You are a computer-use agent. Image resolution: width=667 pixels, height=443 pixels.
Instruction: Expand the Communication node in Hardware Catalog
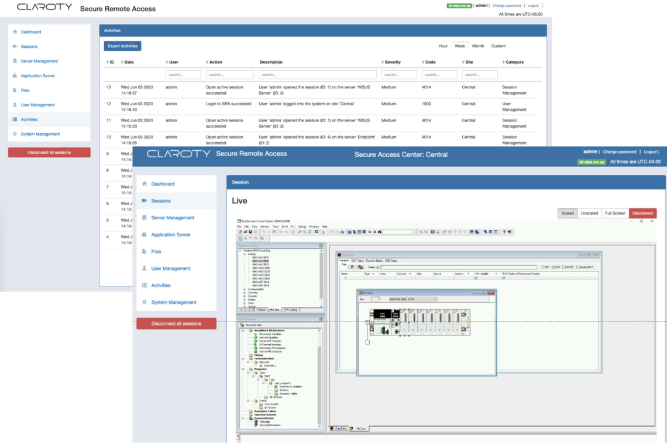(x=245, y=289)
